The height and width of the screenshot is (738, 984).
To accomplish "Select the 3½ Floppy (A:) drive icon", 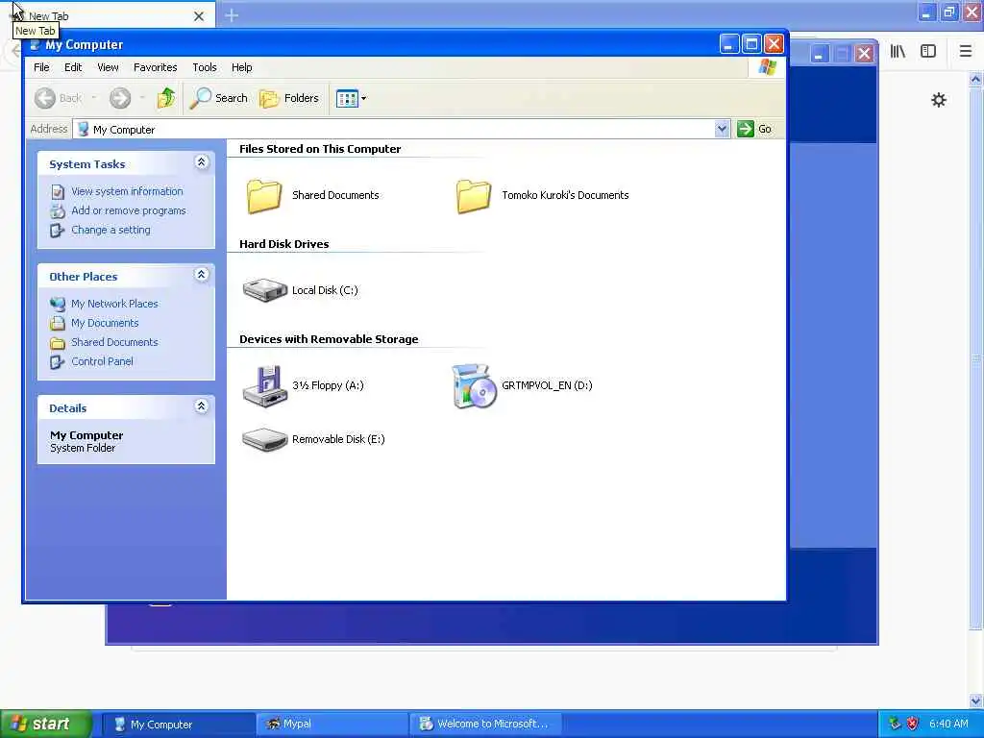I will pos(265,385).
